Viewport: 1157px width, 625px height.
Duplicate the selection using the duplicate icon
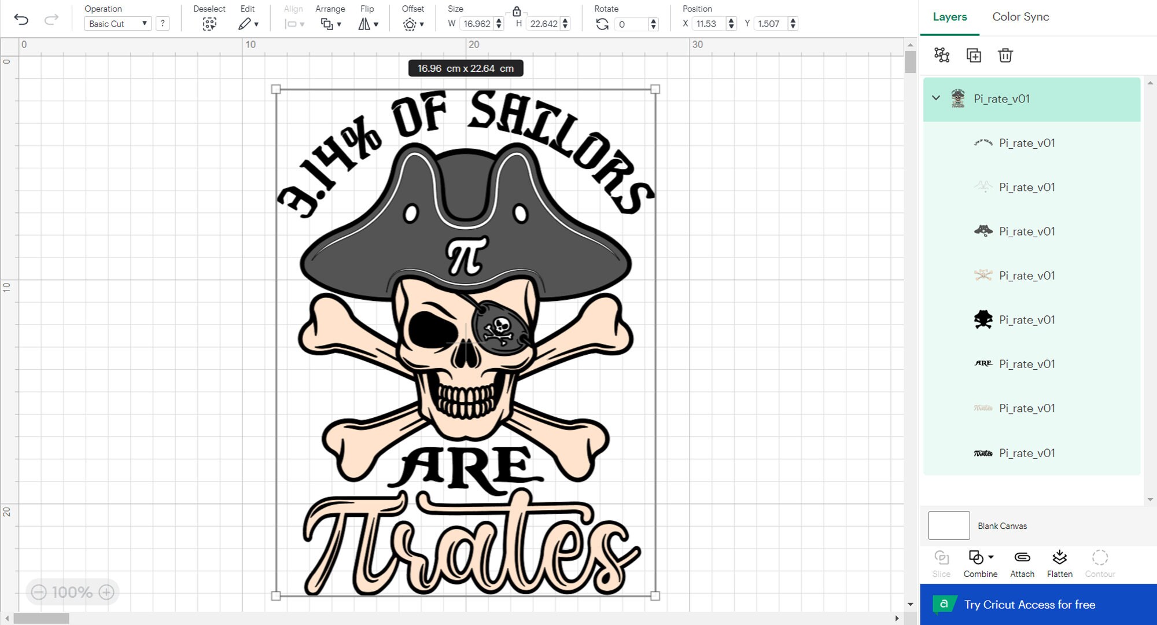[974, 55]
